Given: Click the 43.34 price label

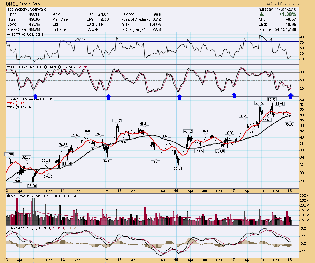Looking at the screenshot, I should [145, 123].
